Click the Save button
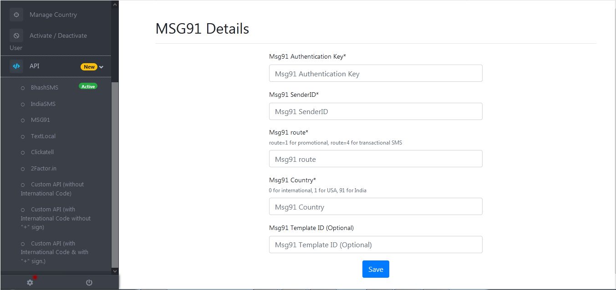This screenshot has height=290, width=616. coord(375,269)
